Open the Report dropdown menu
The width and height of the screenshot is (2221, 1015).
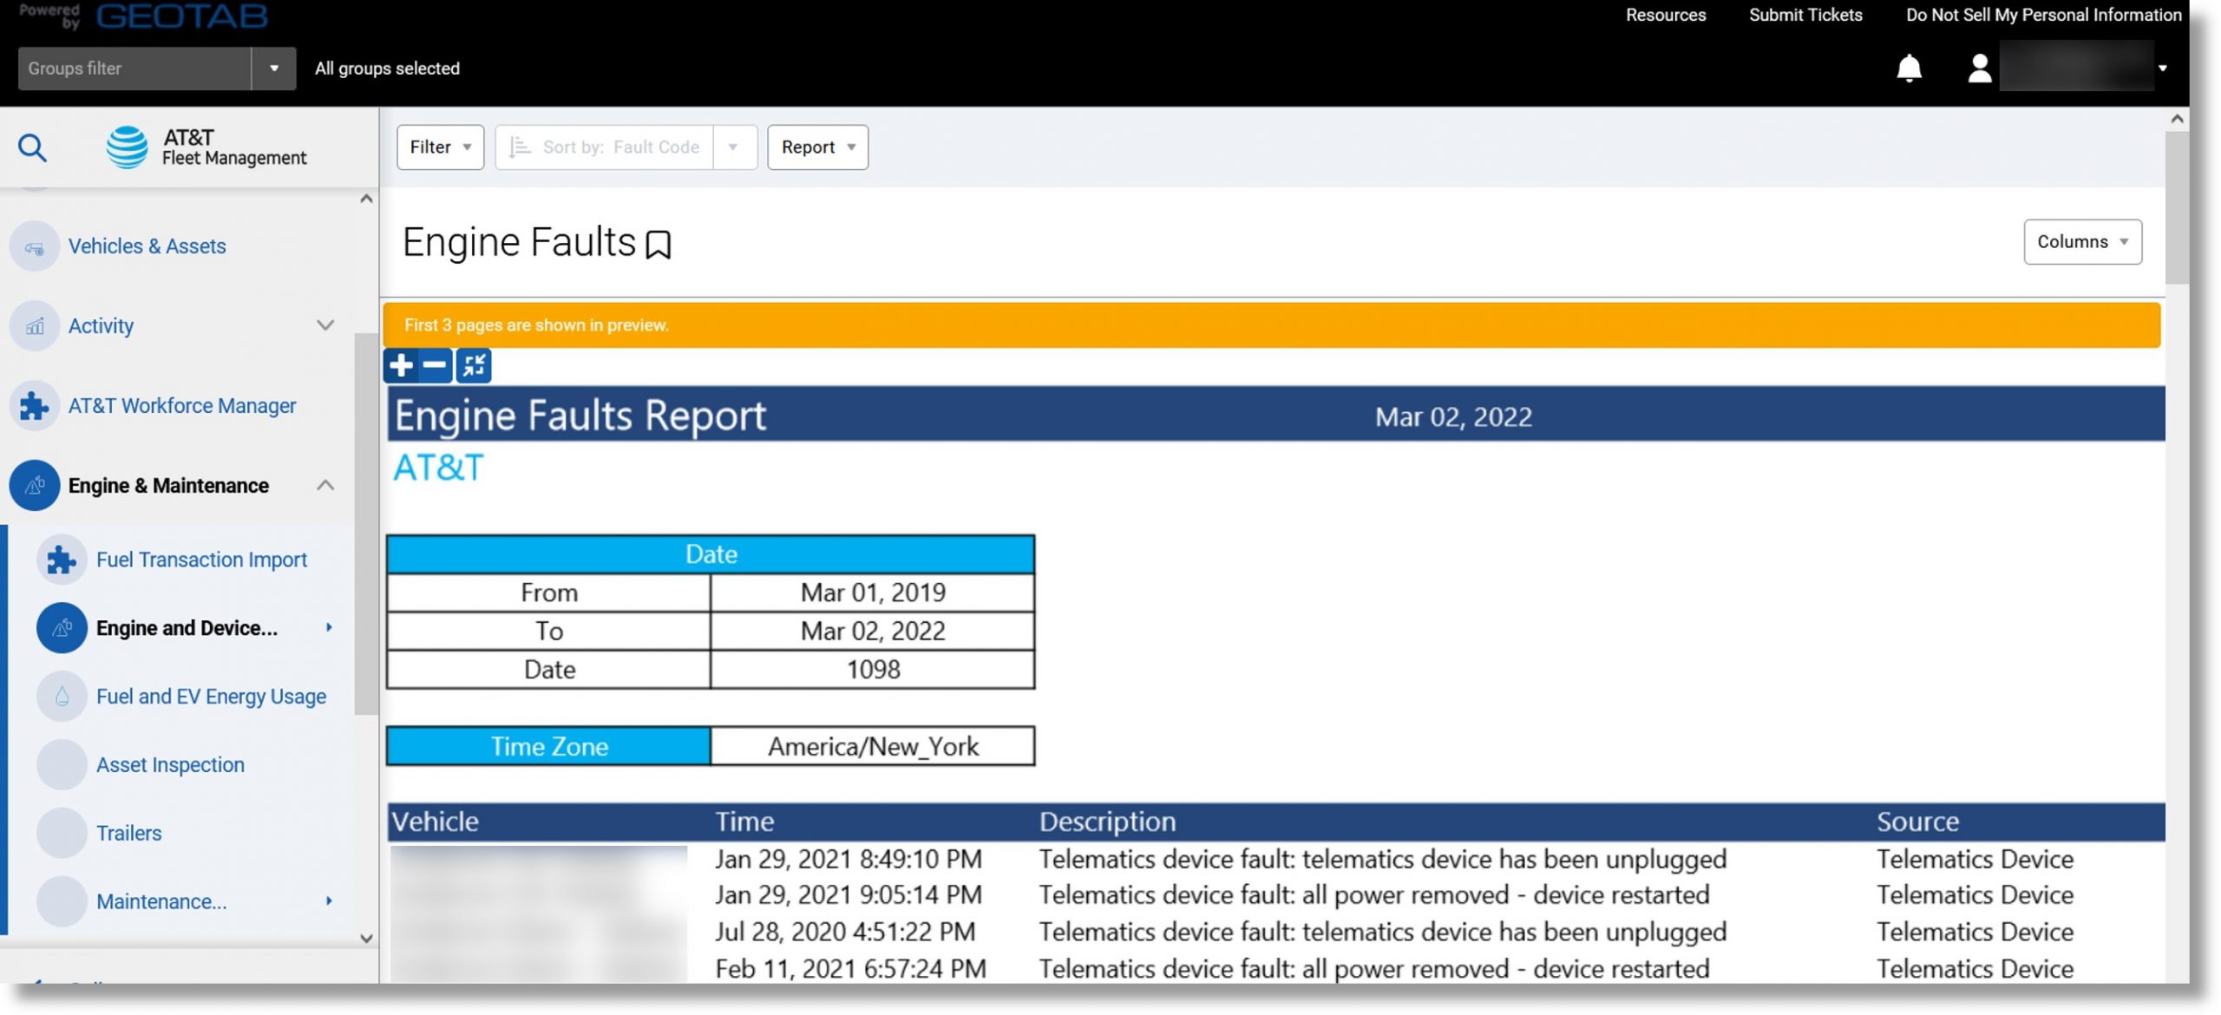[x=817, y=146]
